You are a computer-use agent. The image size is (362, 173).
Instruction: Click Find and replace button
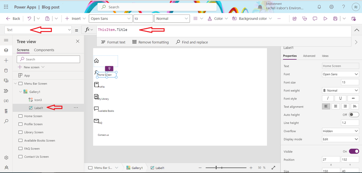(x=192, y=42)
